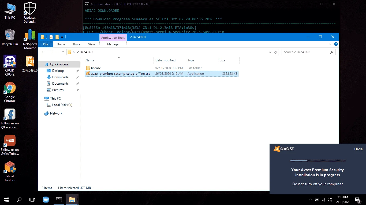Viewport: 366px width, 205px height.
Task: Open Pictures in navigation pane
Action: pos(58,90)
